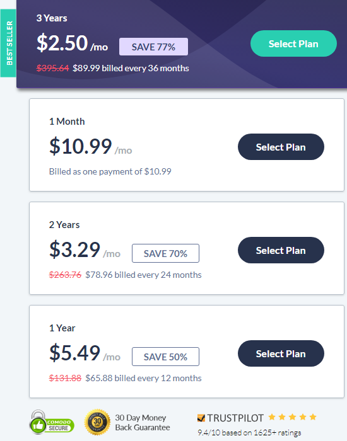This screenshot has height=441, width=347.
Task: Click the SAVE 77% badge
Action: click(x=153, y=47)
